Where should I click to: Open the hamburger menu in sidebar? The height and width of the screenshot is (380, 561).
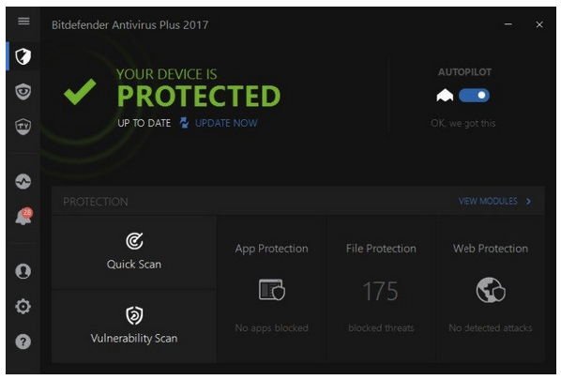pyautogui.click(x=23, y=21)
